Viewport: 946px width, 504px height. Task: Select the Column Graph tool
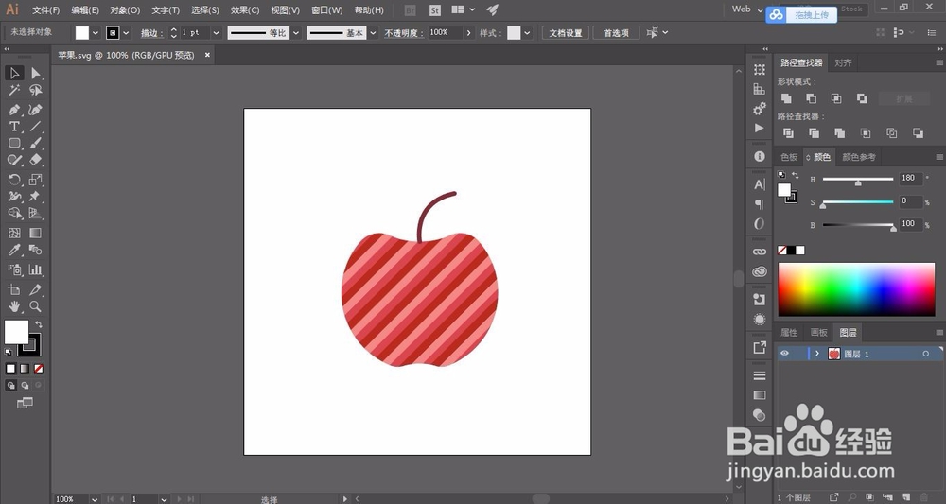coord(36,269)
